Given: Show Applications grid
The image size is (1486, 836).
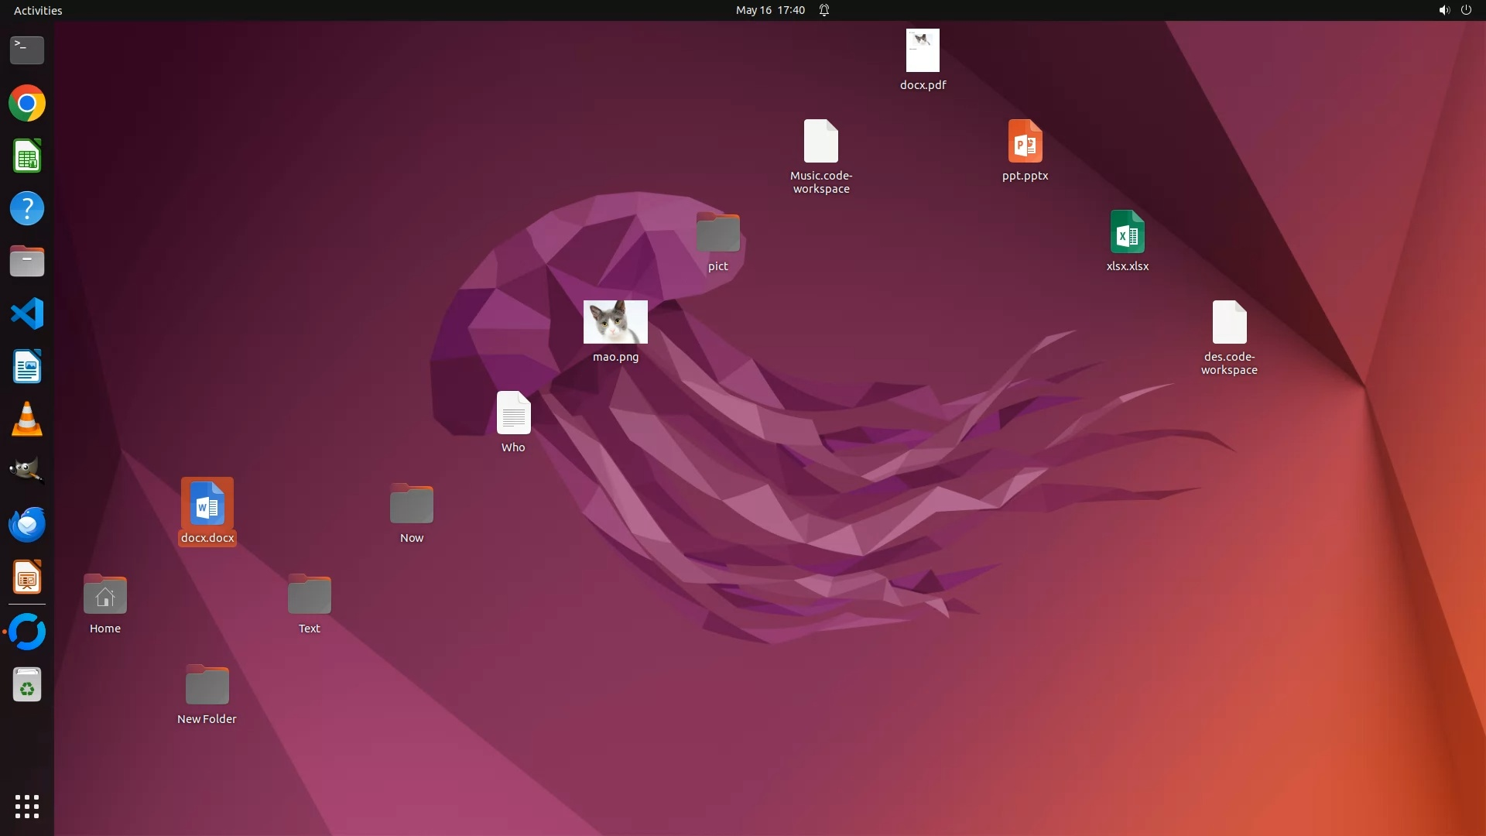Looking at the screenshot, I should pos(27,807).
